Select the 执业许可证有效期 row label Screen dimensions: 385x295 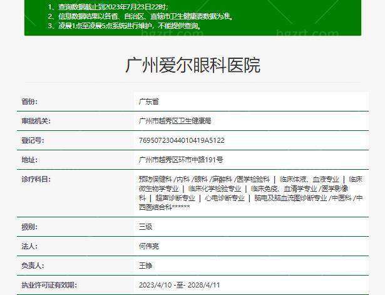[48, 285]
